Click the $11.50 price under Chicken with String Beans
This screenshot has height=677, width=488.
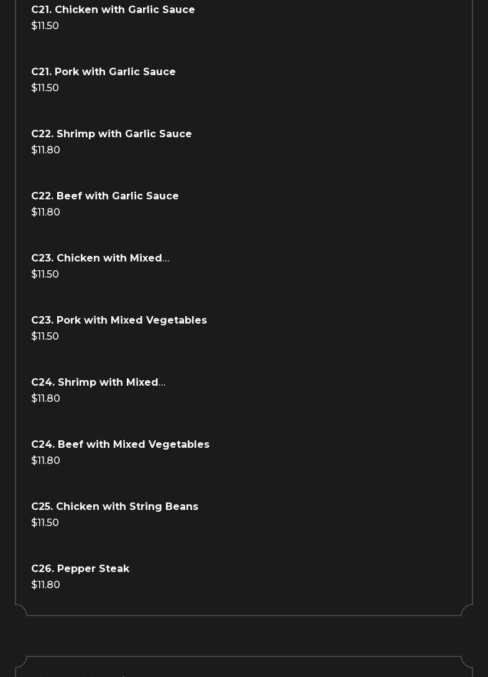(45, 523)
